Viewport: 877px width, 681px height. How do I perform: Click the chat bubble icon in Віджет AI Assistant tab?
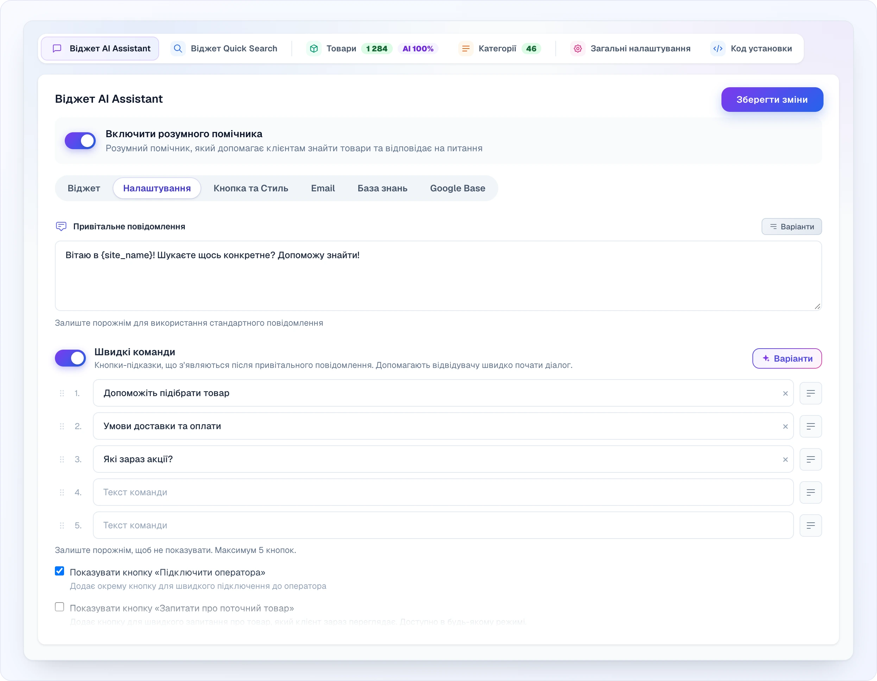(57, 49)
